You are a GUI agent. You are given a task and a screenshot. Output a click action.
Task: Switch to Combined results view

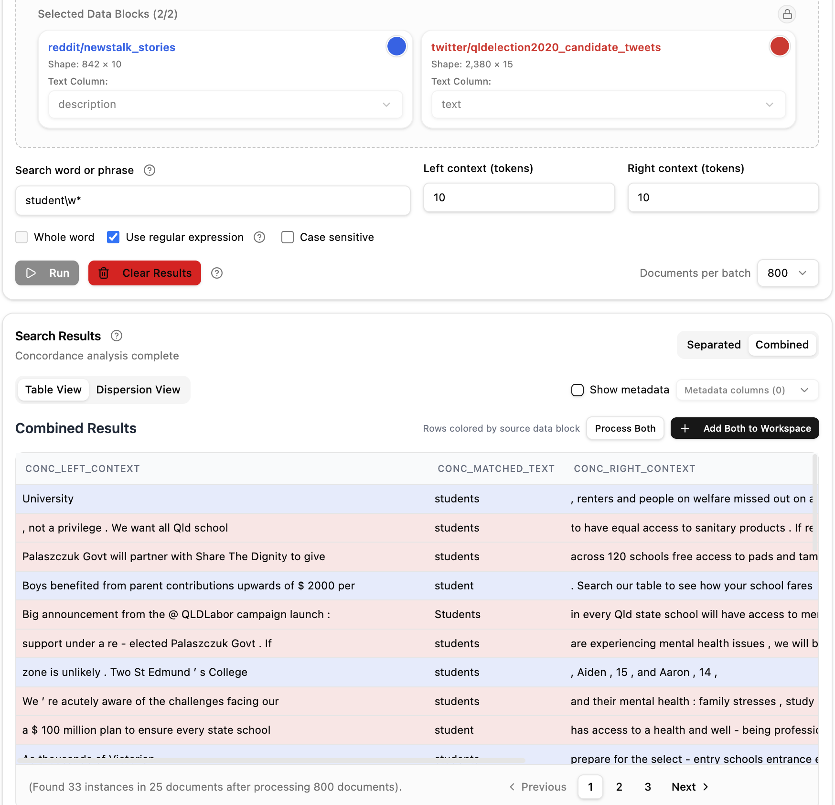[782, 345]
